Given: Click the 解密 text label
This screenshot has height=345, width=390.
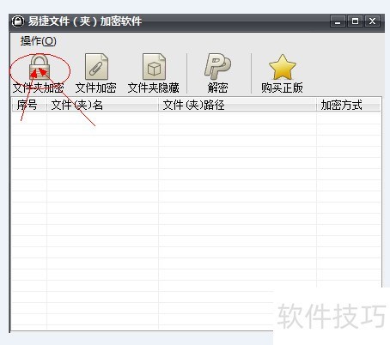Looking at the screenshot, I should pos(218,88).
